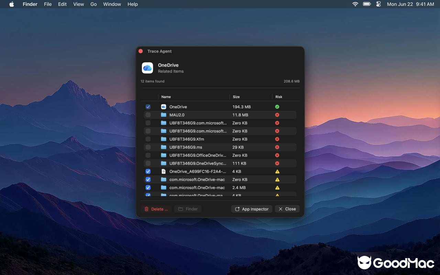Click the red risk icon for MAU2.0
The image size is (440, 275).
coord(277,115)
